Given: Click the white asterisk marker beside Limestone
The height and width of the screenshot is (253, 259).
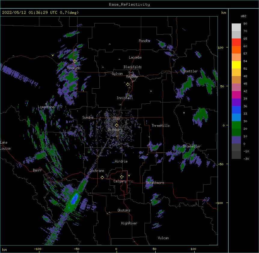Looking at the screenshot, I should point(46,104).
